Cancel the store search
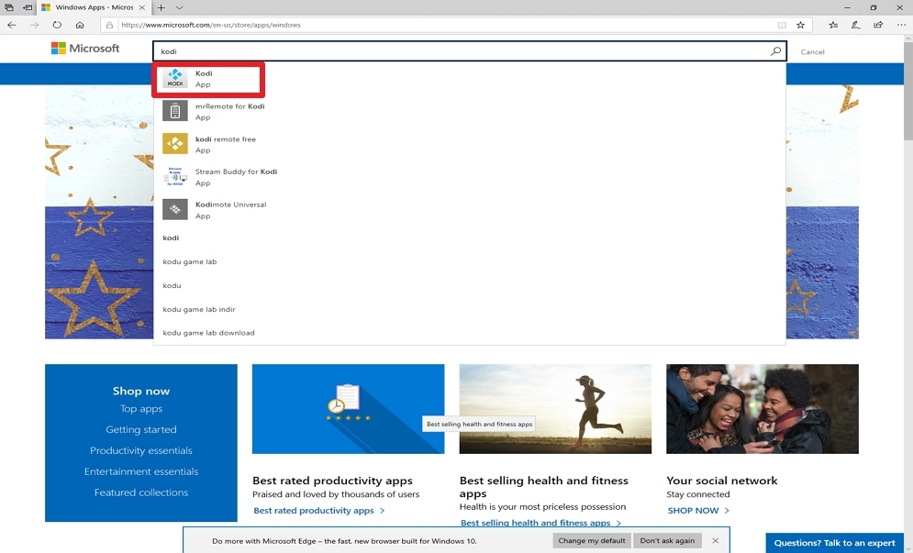This screenshot has height=553, width=913. click(x=812, y=51)
